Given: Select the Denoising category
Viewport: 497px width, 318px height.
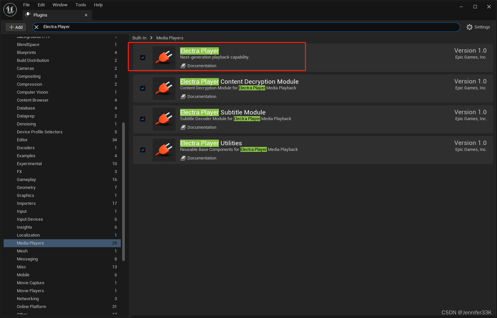Looking at the screenshot, I should click(x=62, y=124).
